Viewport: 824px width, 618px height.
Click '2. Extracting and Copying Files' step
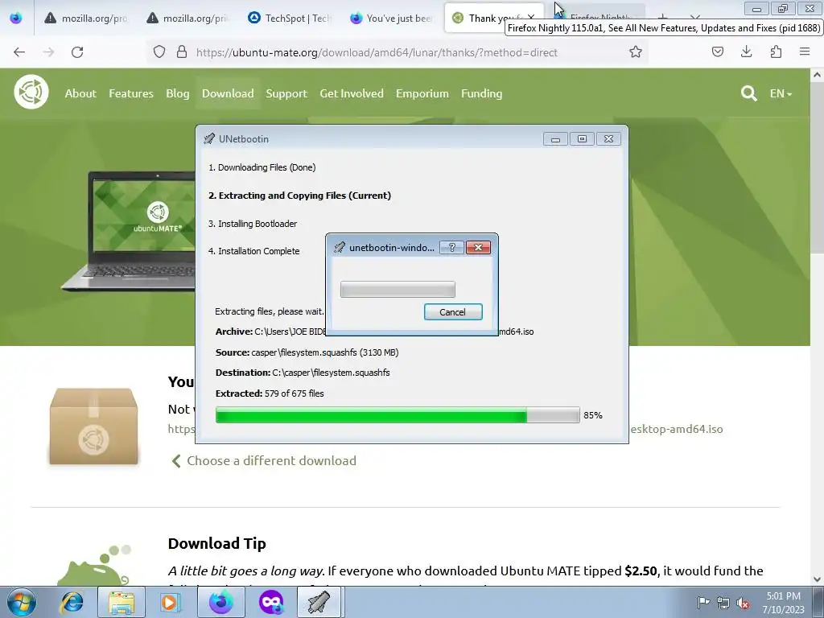(299, 196)
